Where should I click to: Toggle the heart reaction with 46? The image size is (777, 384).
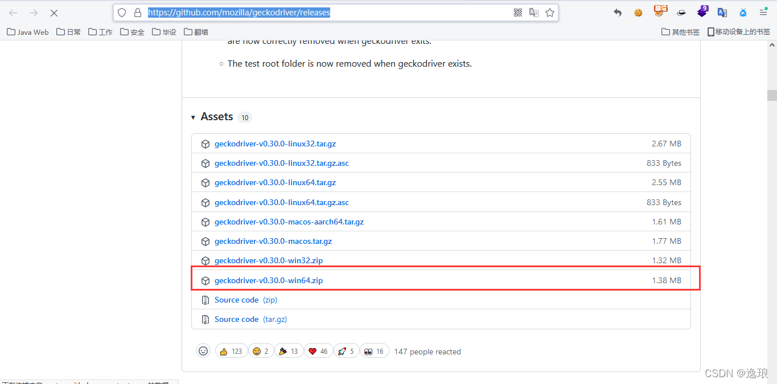pos(318,352)
